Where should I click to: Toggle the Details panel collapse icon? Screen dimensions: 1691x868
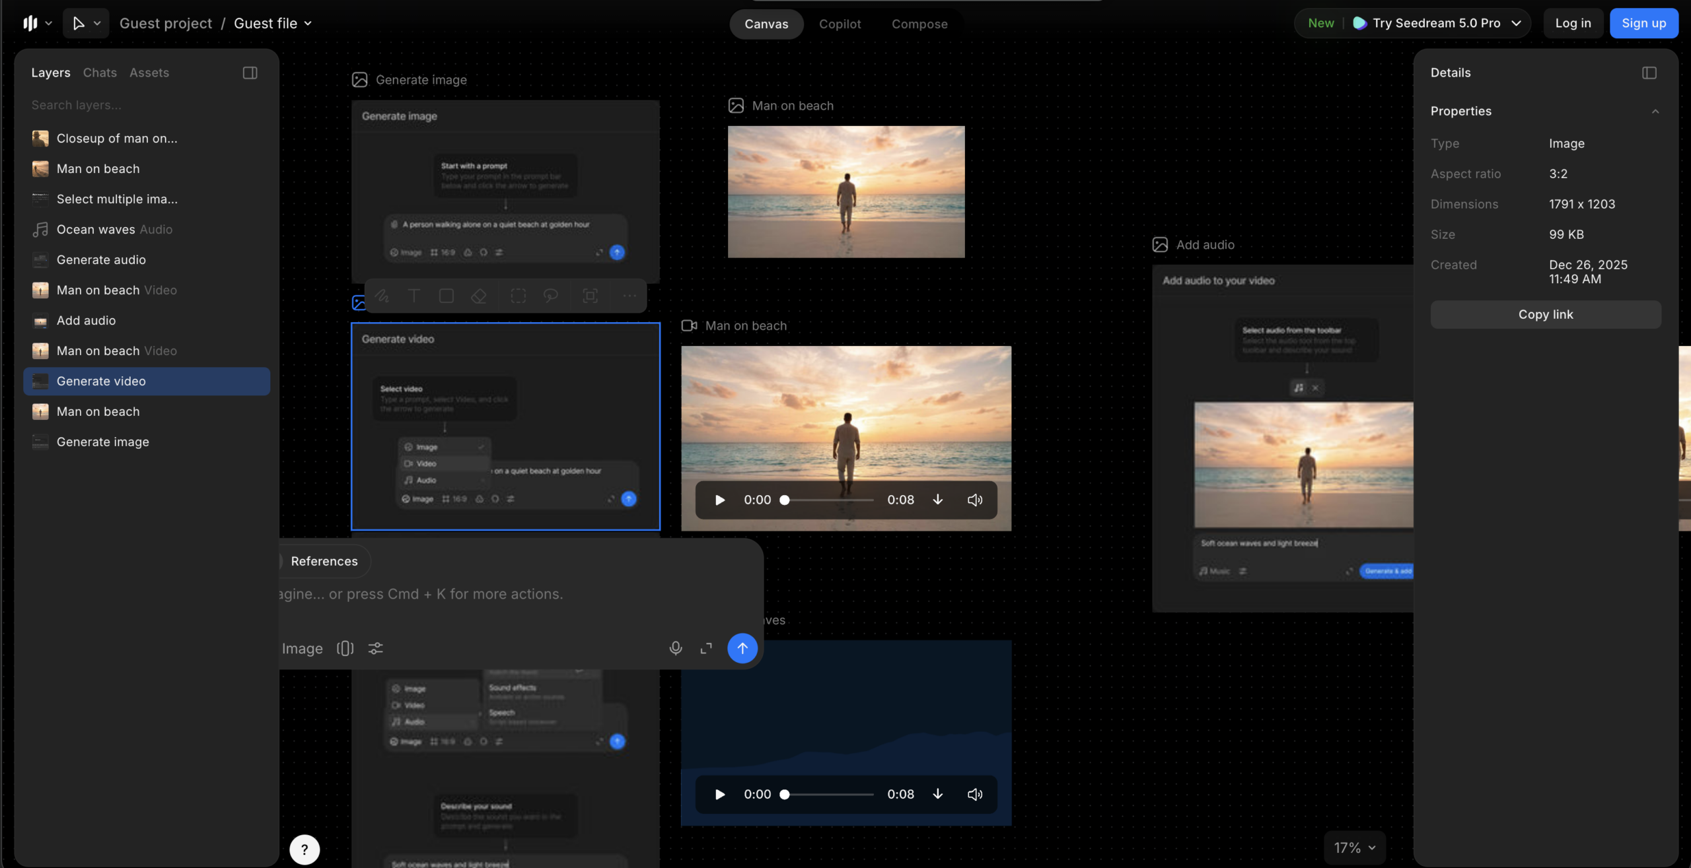click(x=1649, y=73)
